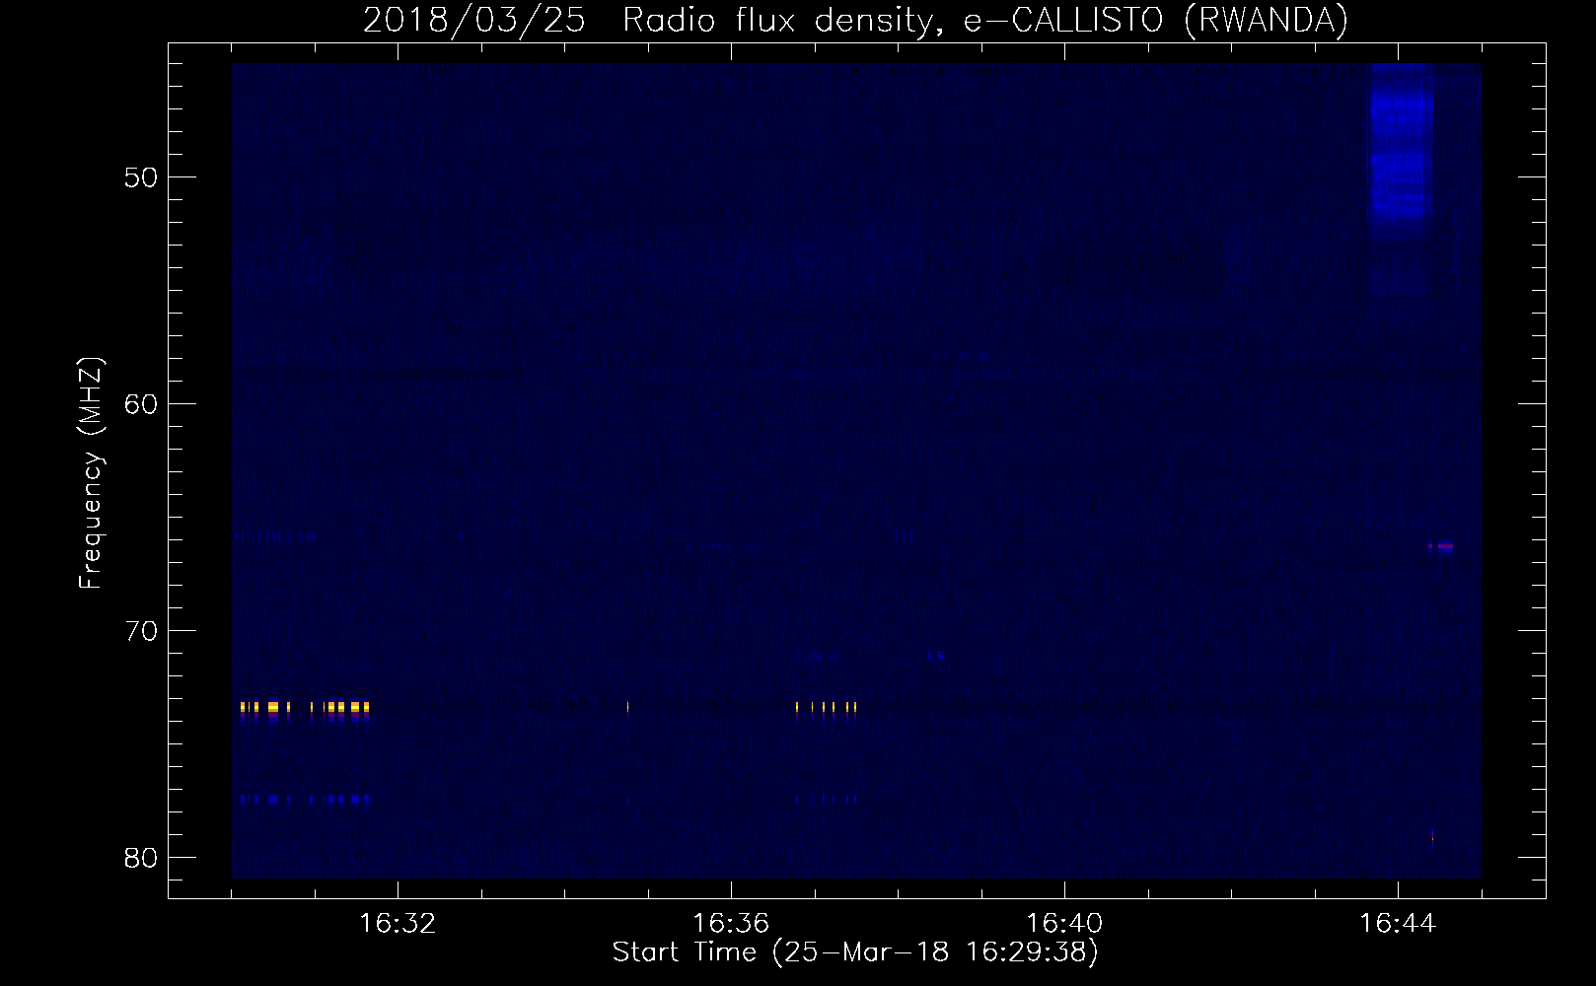This screenshot has width=1596, height=986.
Task: Click the yellow interference streak near 73 MHz
Action: [x=306, y=708]
